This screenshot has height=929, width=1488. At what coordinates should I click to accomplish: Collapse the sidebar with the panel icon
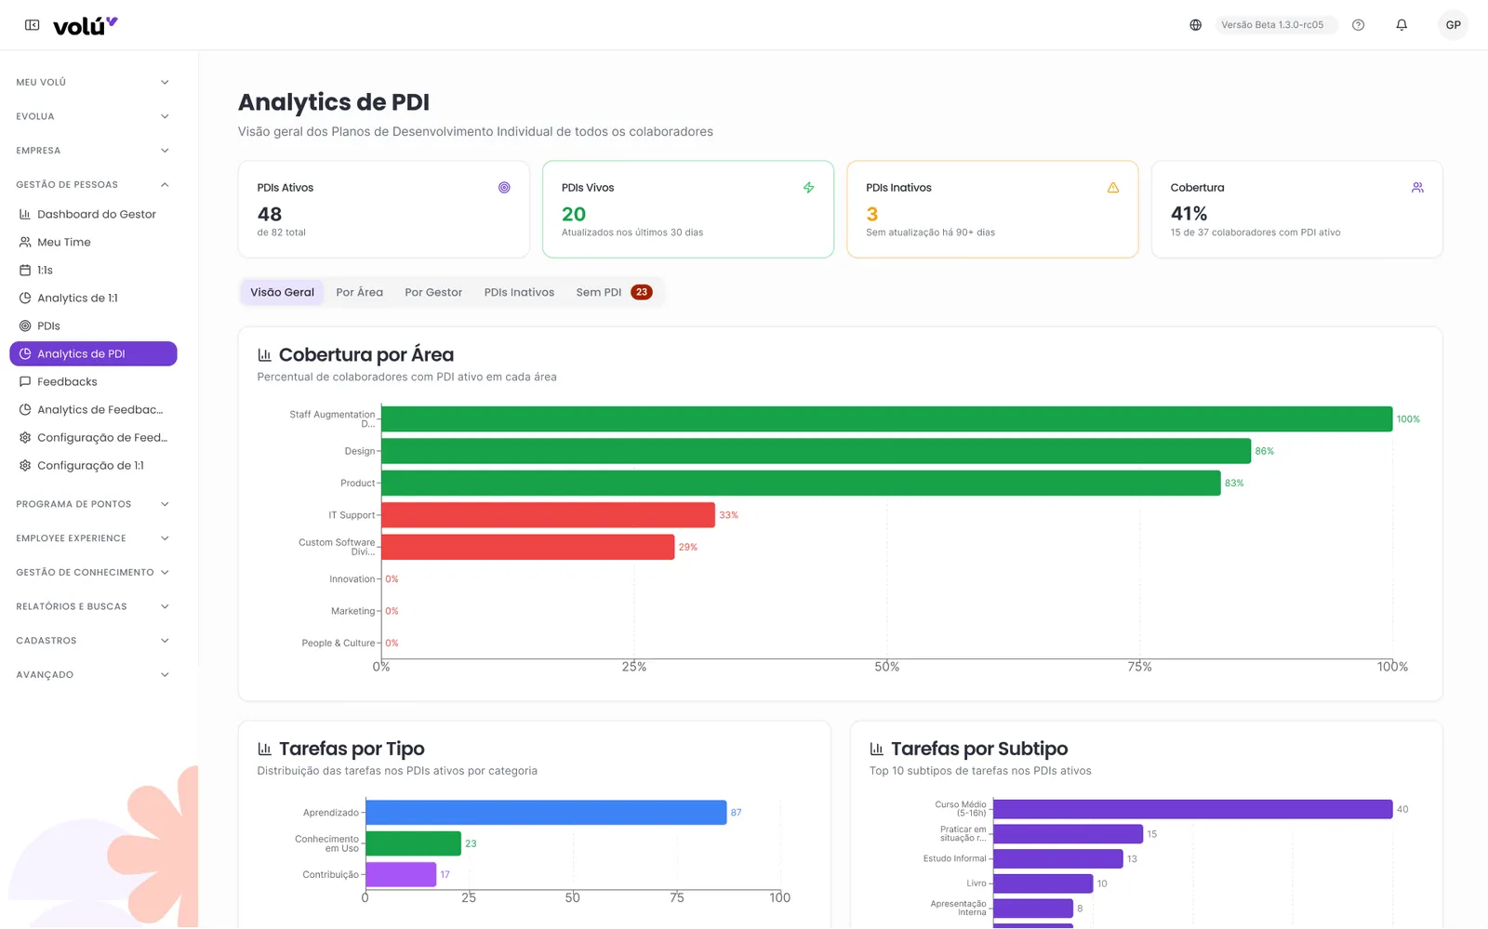(33, 25)
